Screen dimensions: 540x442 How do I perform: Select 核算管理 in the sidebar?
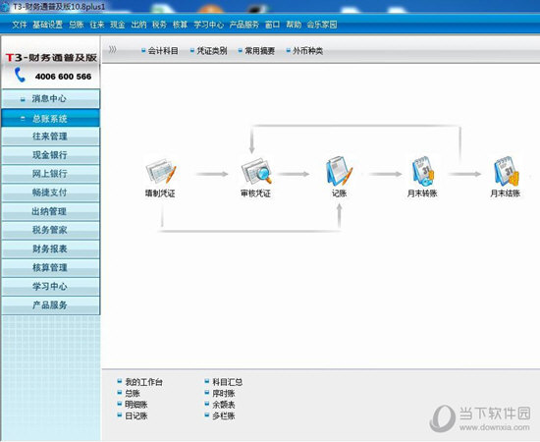(x=51, y=268)
